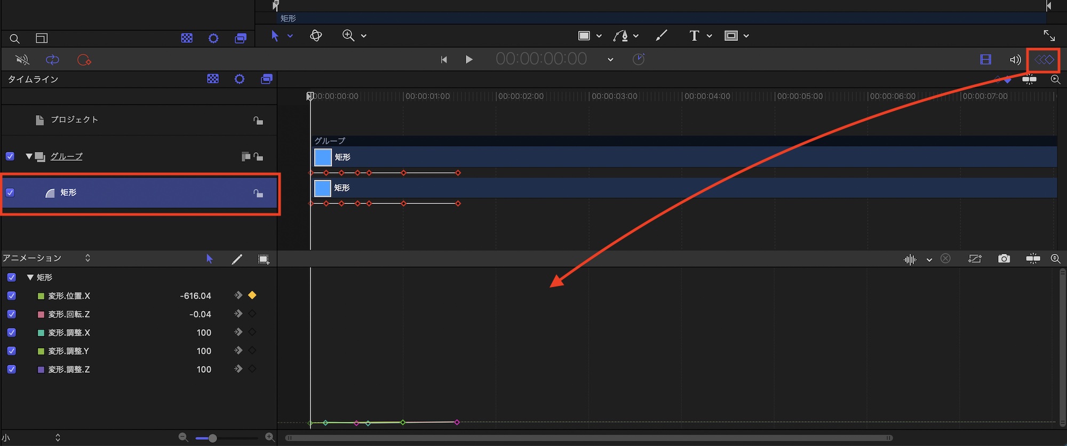The height and width of the screenshot is (446, 1067).
Task: Select the 3D transform orbit tool
Action: click(316, 36)
